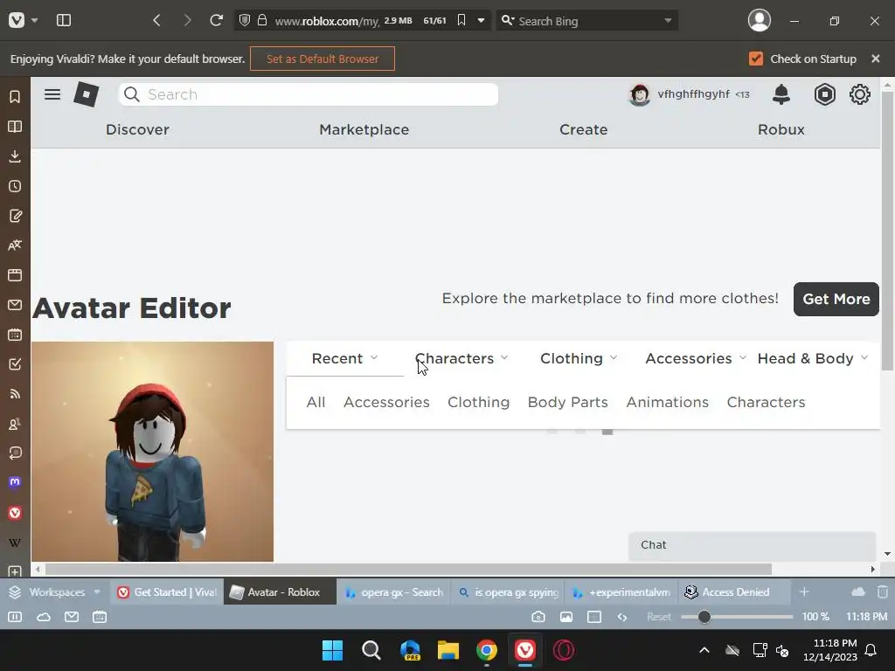The height and width of the screenshot is (671, 895).
Task: Open the Vivaldi menu dropdown arrow
Action: pos(34,21)
